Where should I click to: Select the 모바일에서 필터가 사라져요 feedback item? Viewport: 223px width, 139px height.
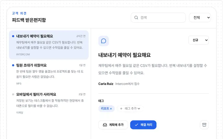49,103
